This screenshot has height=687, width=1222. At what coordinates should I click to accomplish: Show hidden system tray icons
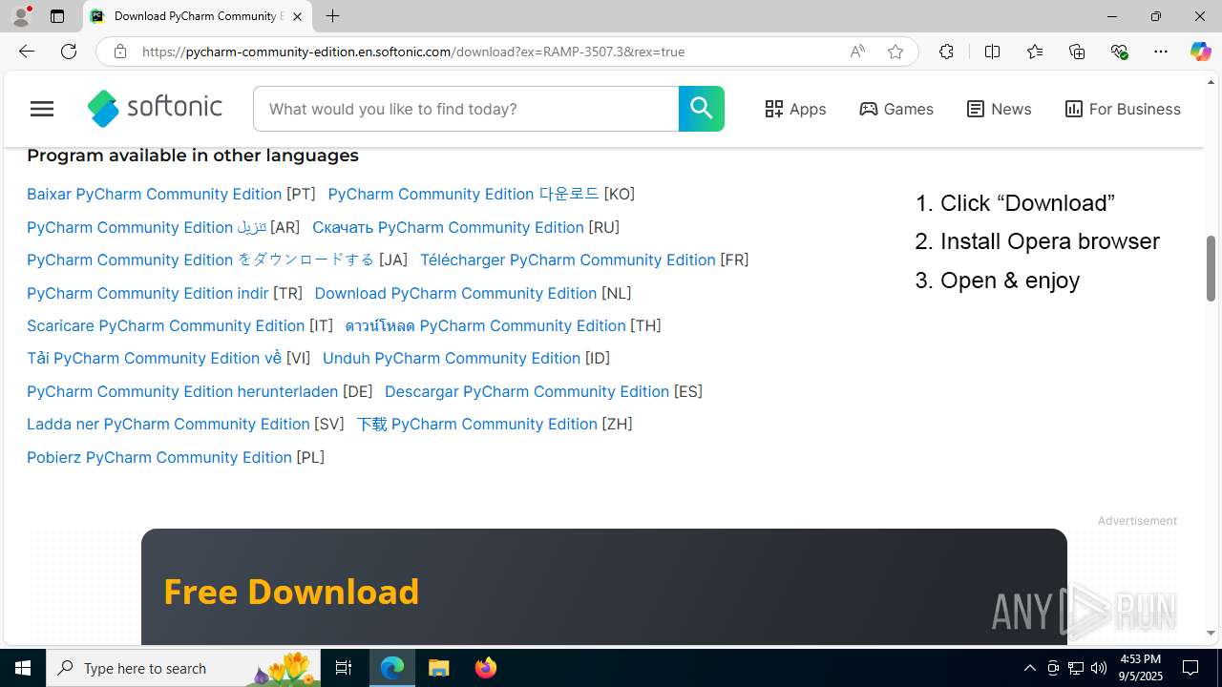[1029, 668]
